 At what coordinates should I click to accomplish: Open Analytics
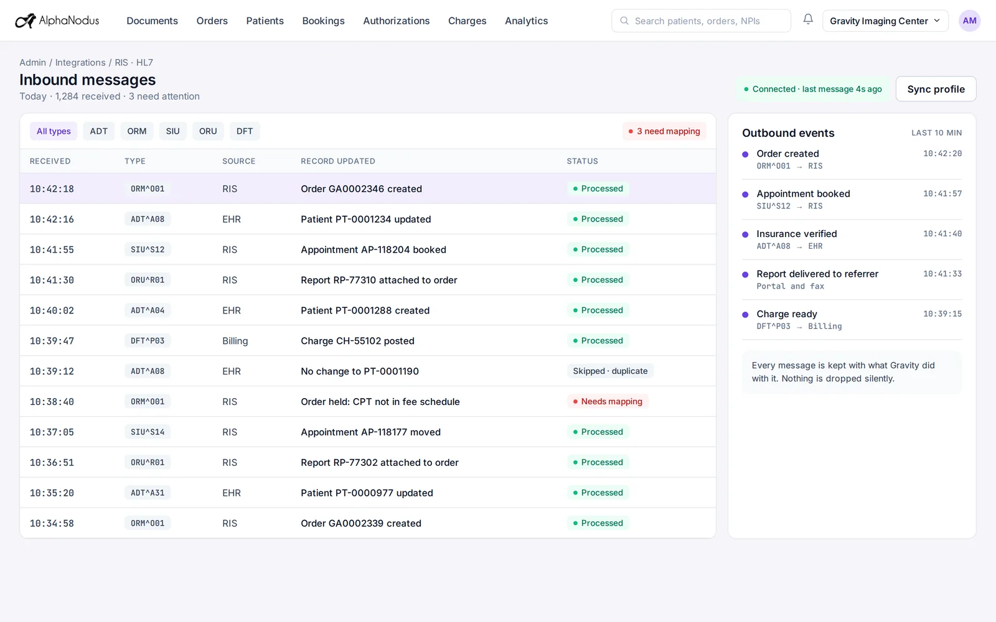coord(526,21)
